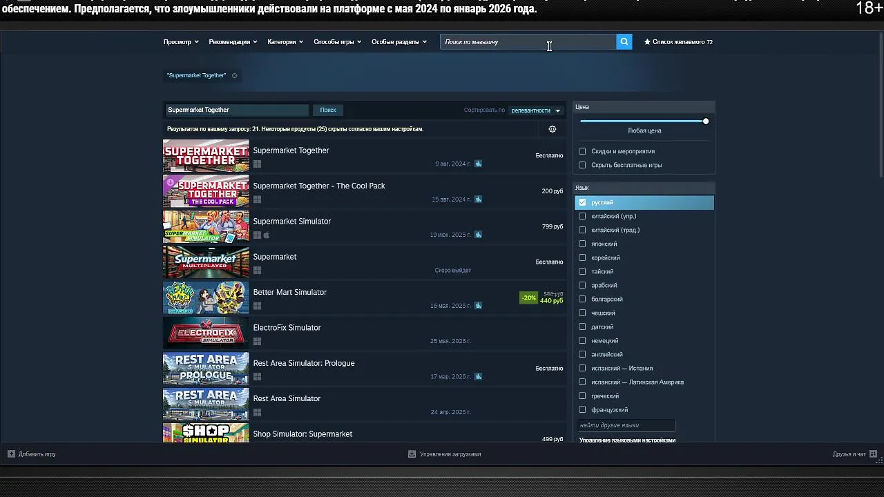Open the Особые разделы dropdown menu
This screenshot has height=497, width=884.
[399, 42]
